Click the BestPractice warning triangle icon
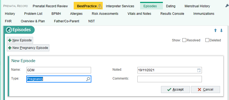This screenshot has width=229, height=100. pyautogui.click(x=100, y=6)
